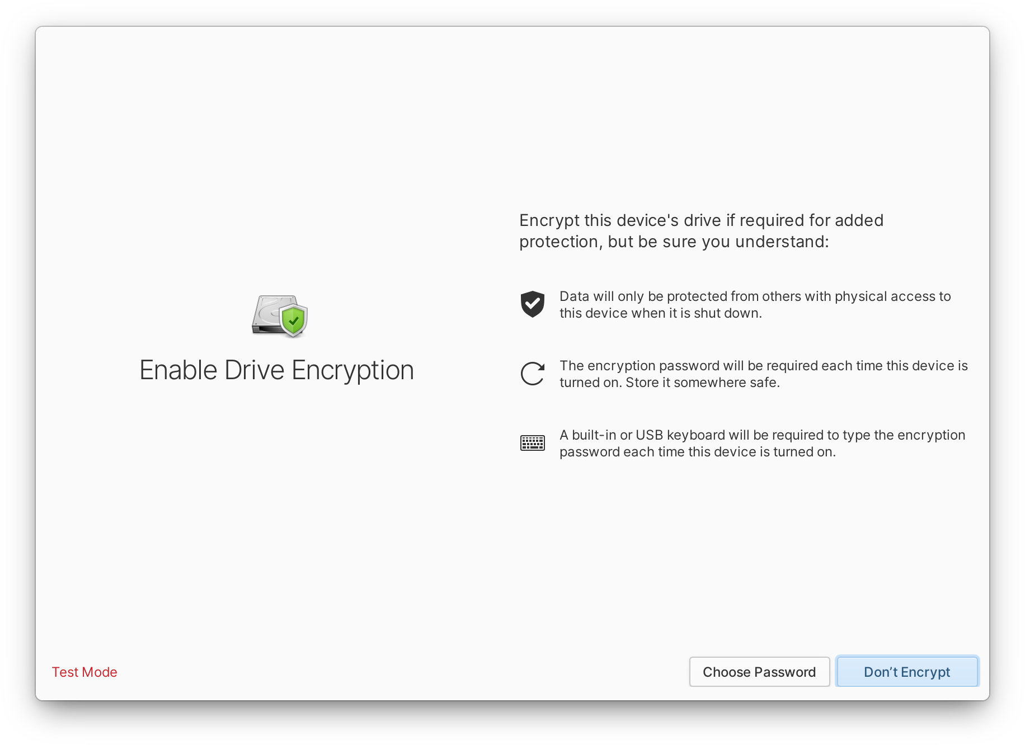Choose a password for drive encryption
The image size is (1025, 745).
point(759,672)
